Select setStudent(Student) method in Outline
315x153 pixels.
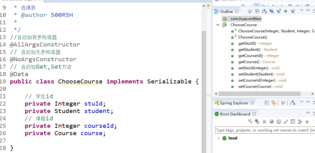[261, 74]
